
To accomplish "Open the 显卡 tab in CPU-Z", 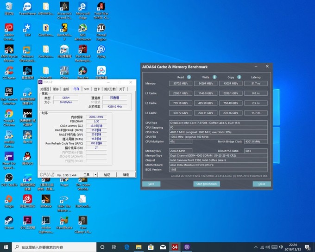I will [x=97, y=89].
